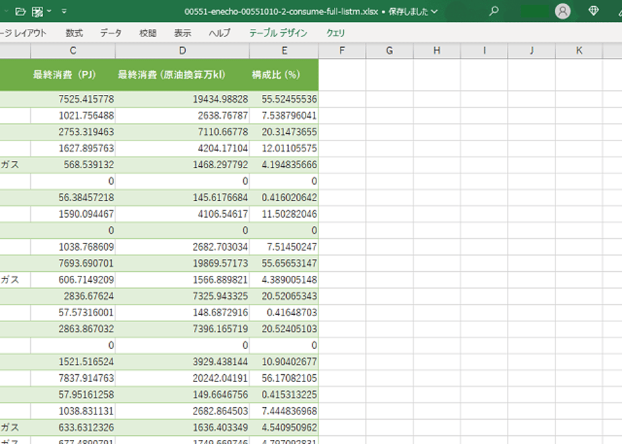622x444 pixels.
Task: Click the 最終消費 (原油換算万kl) header cell
Action: 182,75
